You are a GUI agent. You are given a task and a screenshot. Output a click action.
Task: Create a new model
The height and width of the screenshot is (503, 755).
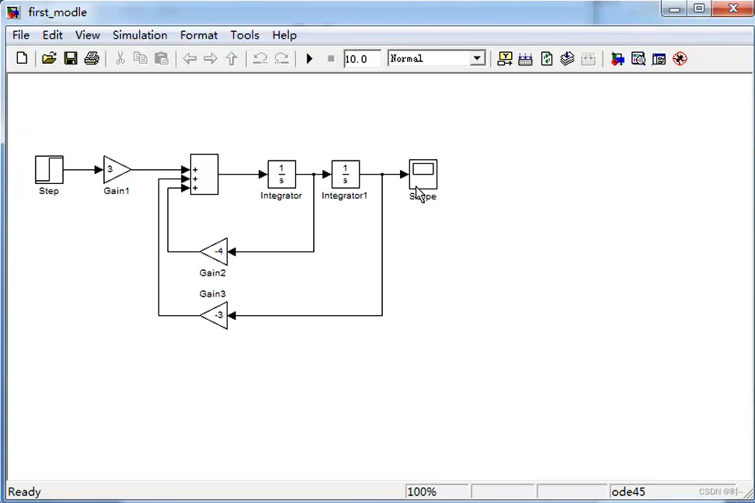[x=21, y=58]
